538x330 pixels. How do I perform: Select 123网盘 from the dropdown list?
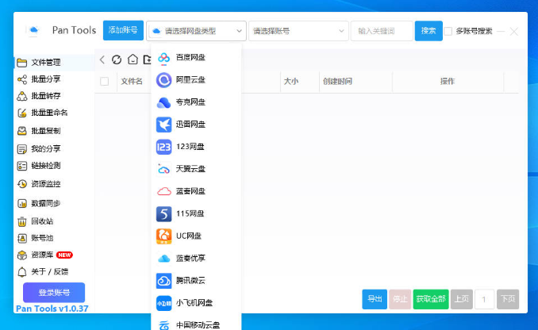(x=196, y=147)
